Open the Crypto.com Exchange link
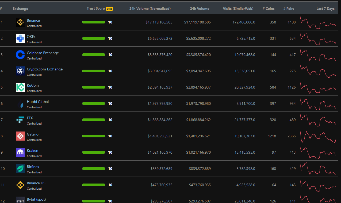This screenshot has height=203, width=341. pyautogui.click(x=45, y=69)
